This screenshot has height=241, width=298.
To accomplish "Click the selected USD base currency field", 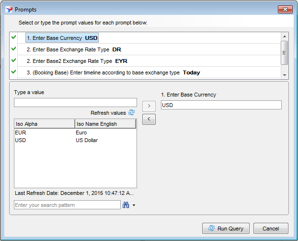I will click(x=221, y=105).
